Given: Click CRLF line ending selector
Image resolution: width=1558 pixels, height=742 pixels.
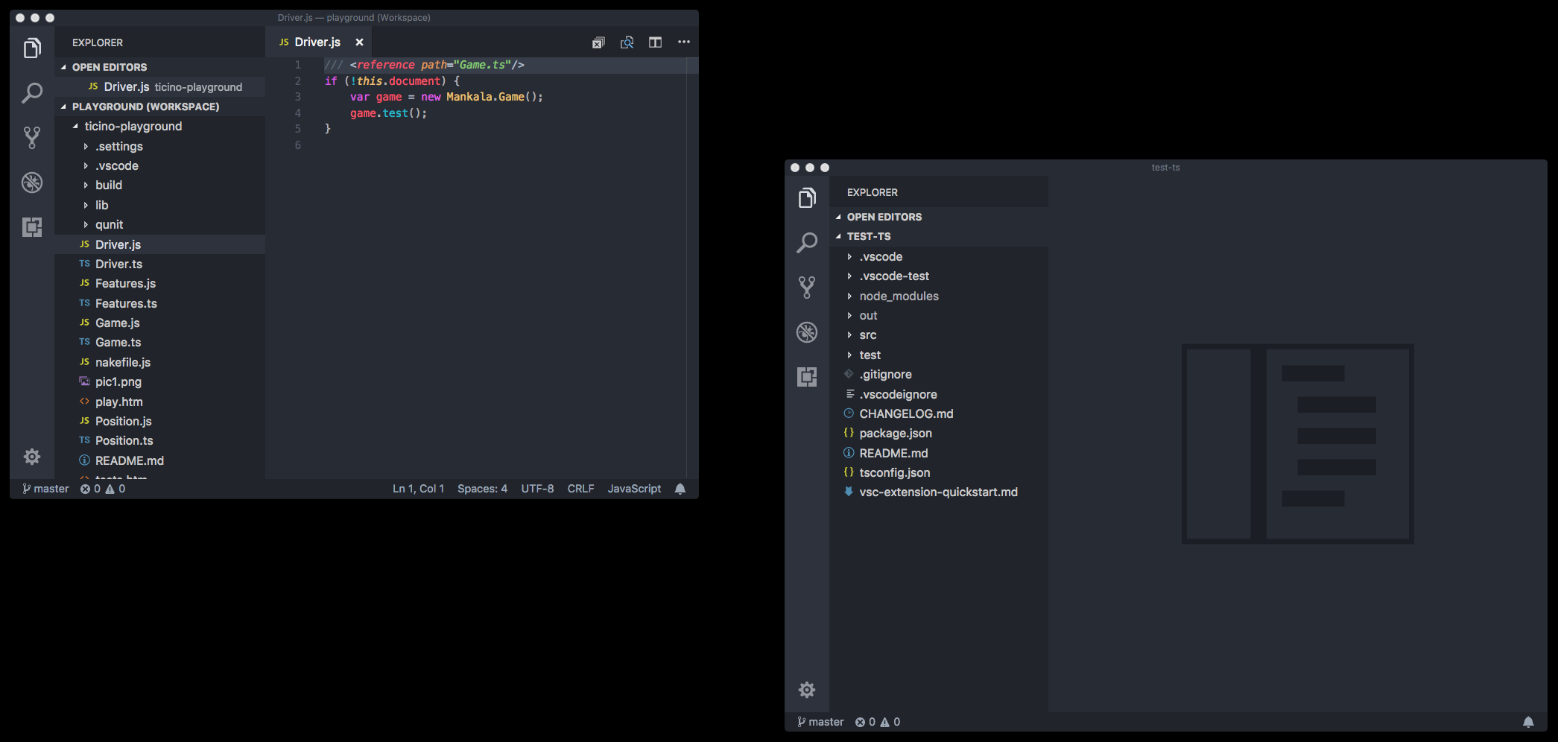Looking at the screenshot, I should [580, 489].
